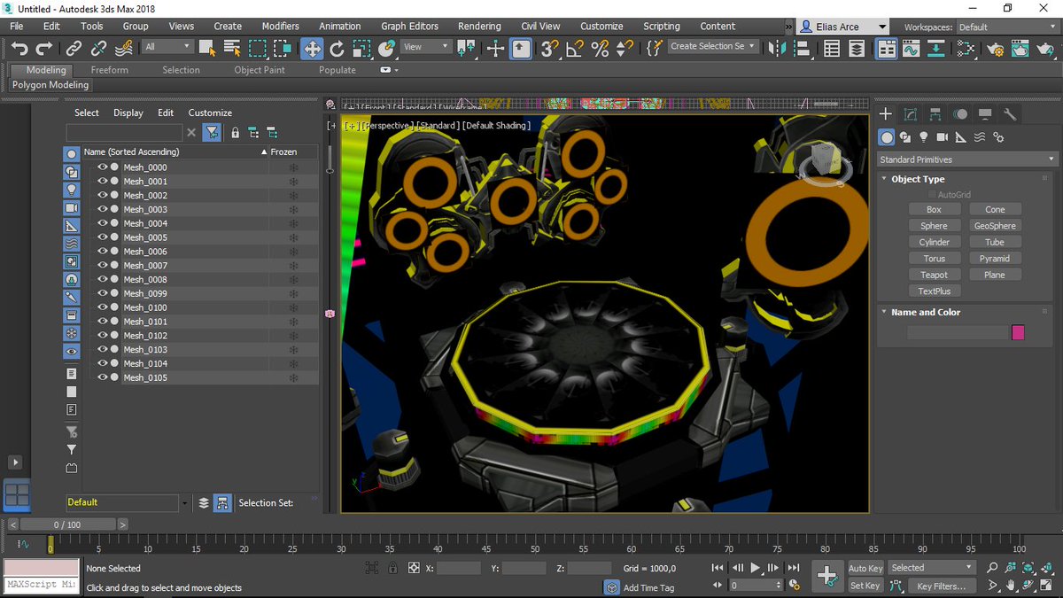Hide Mesh_0007 using its eye icon

103,265
